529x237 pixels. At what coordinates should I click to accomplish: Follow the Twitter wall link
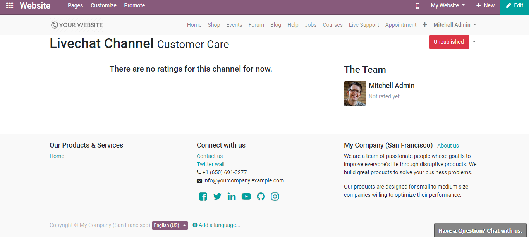(211, 164)
